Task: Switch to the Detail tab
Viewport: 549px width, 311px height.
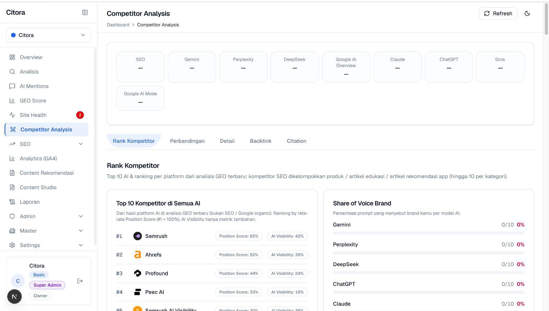Action: tap(227, 141)
